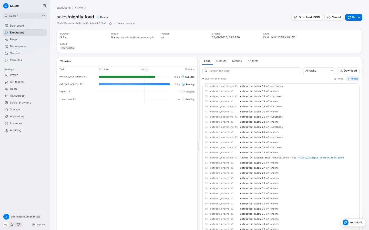Image resolution: width=369 pixels, height=230 pixels.
Task: Switch to the Logs tab
Action: [207, 61]
